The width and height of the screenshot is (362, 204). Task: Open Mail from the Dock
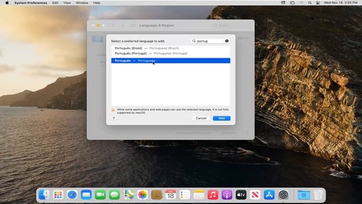86,195
